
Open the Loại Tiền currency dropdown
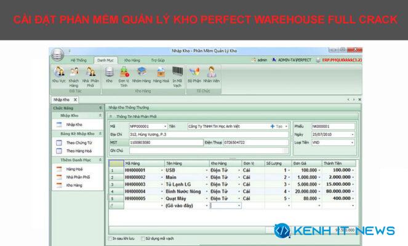click(353, 143)
